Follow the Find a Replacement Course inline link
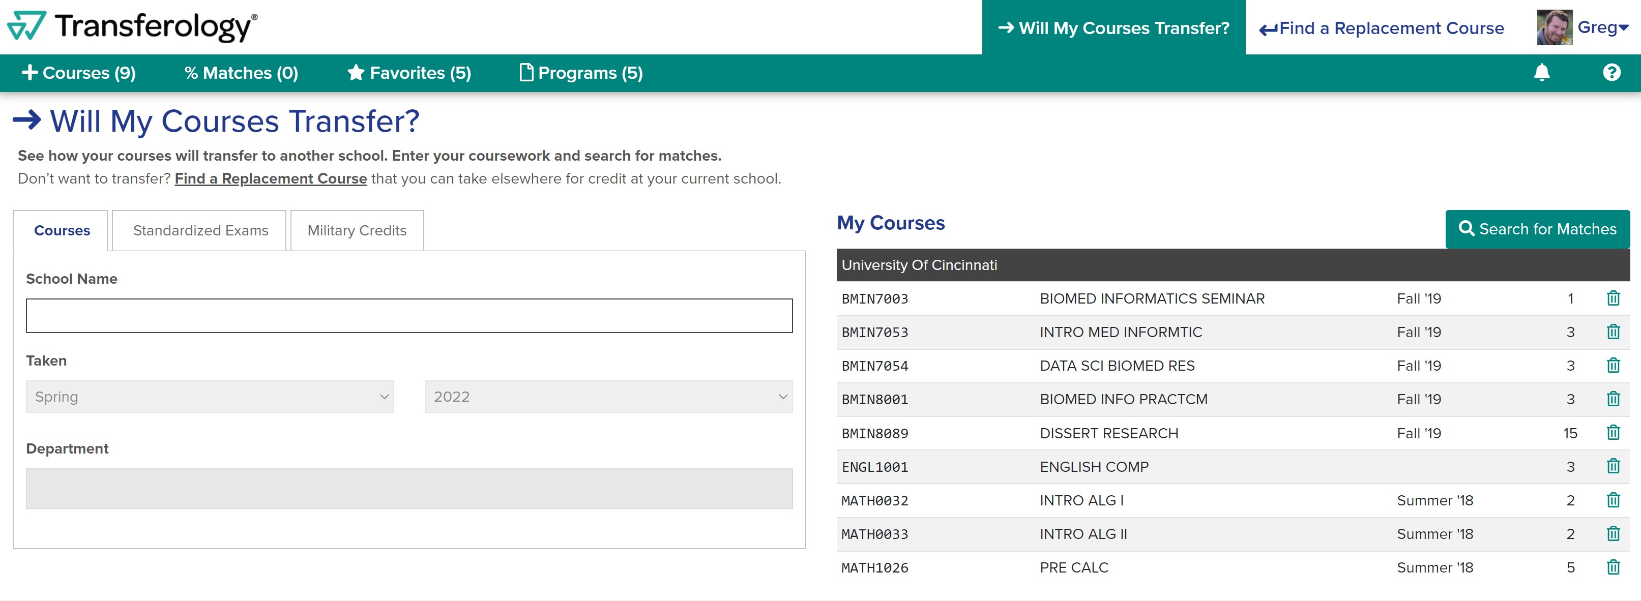 tap(271, 179)
